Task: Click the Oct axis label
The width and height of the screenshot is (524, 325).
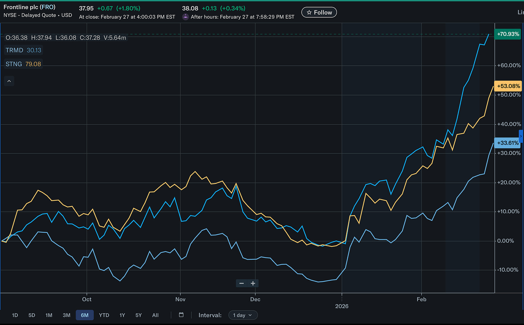Action: point(87,299)
